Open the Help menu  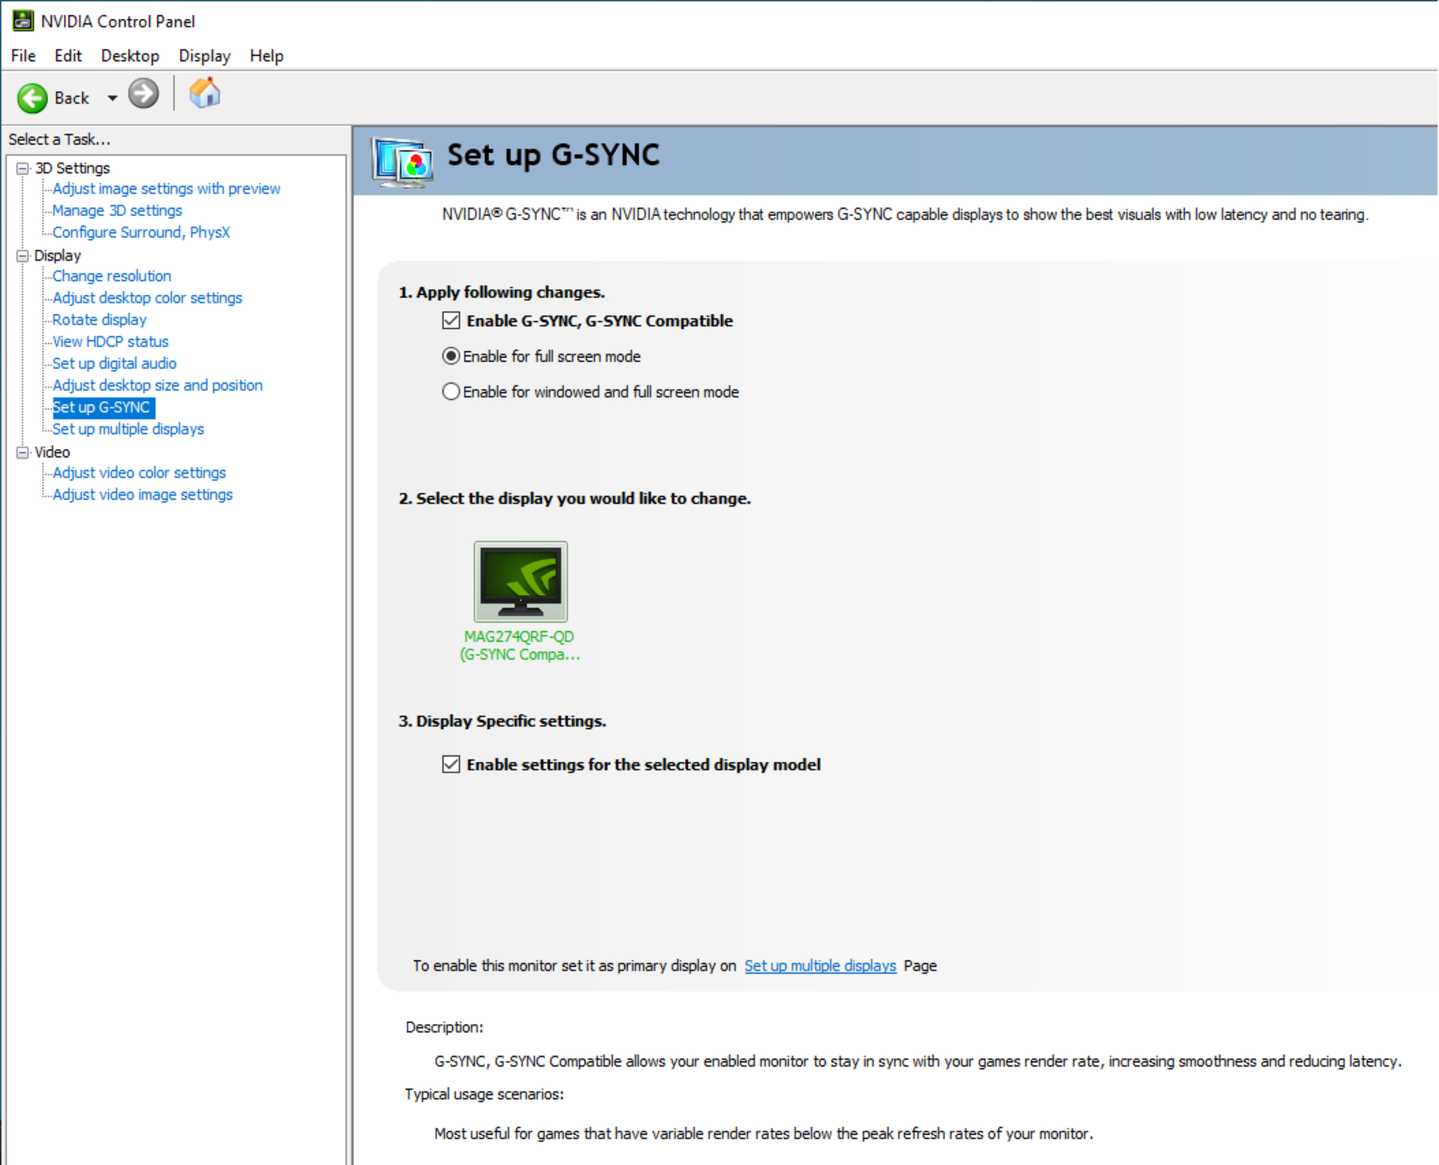point(266,56)
